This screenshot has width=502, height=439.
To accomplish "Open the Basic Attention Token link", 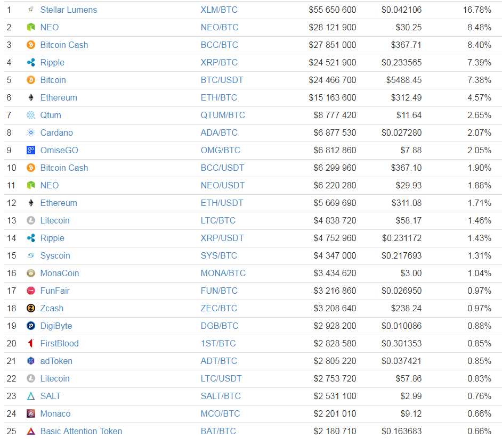I will [82, 432].
